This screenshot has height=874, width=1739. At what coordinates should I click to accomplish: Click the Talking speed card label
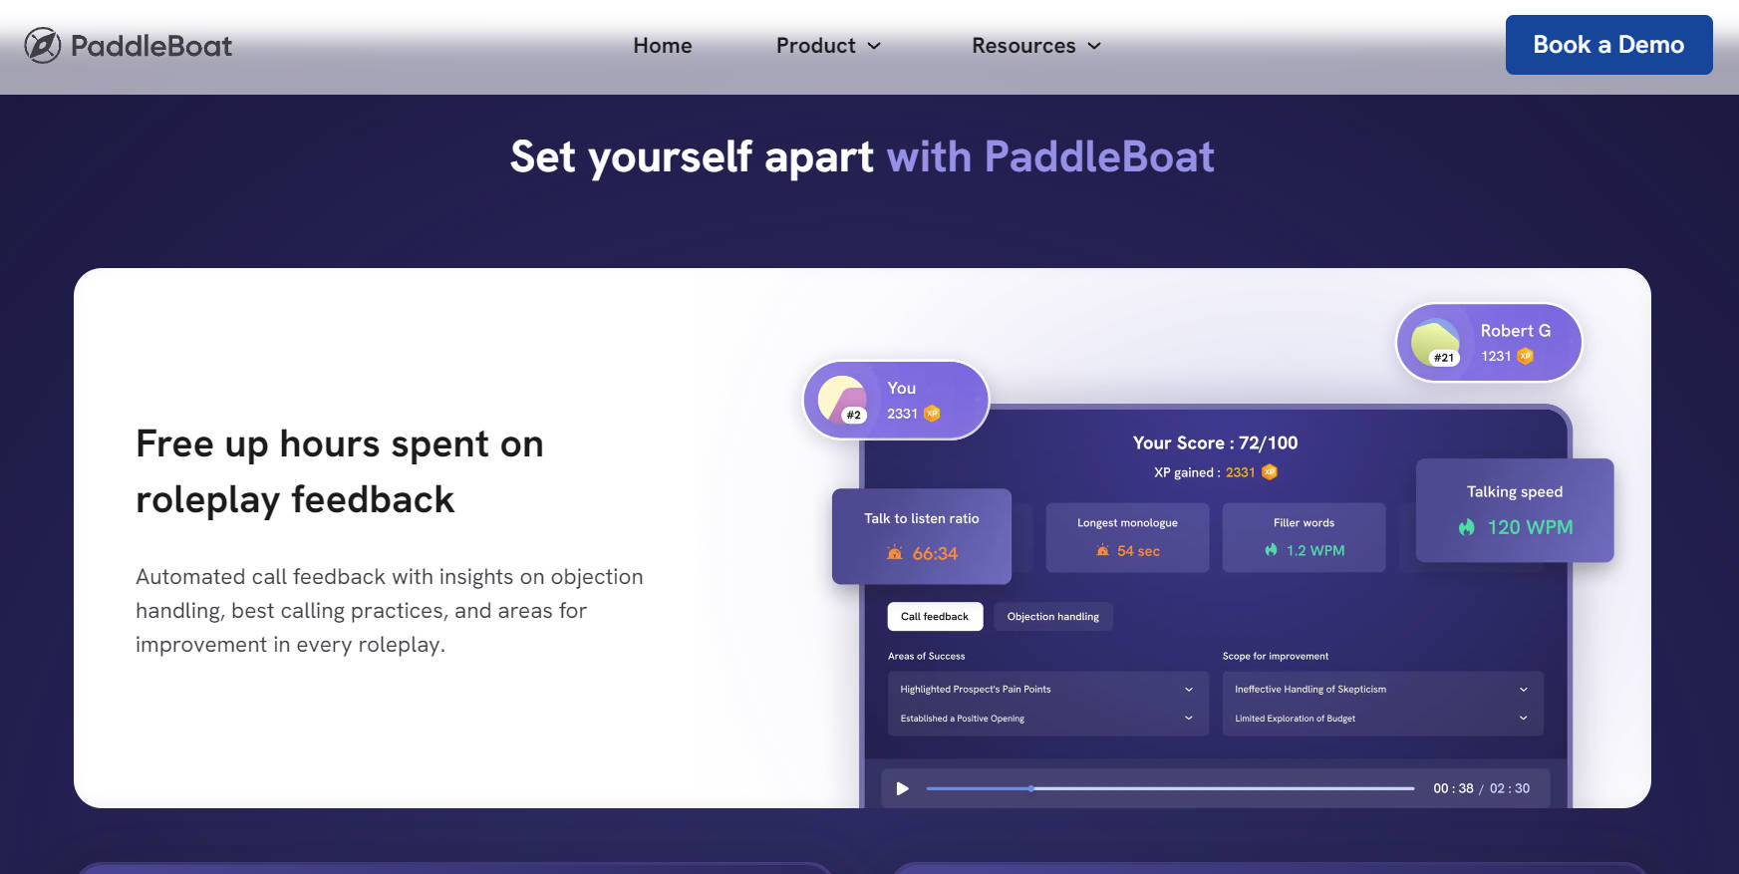1515,491
